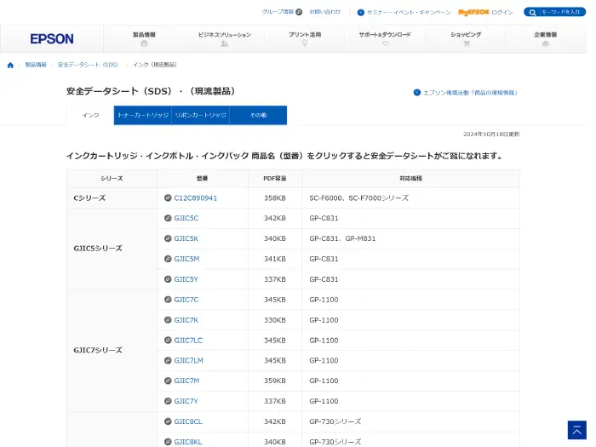Click the PDF icon beside C12C890941
The width and height of the screenshot is (596, 447).
coord(168,198)
